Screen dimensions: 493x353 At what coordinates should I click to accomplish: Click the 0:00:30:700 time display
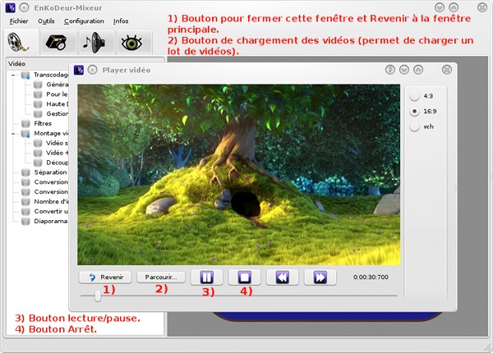click(x=371, y=277)
